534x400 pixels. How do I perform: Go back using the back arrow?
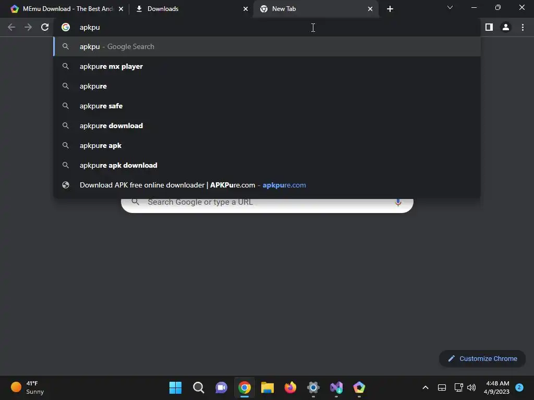click(11, 27)
